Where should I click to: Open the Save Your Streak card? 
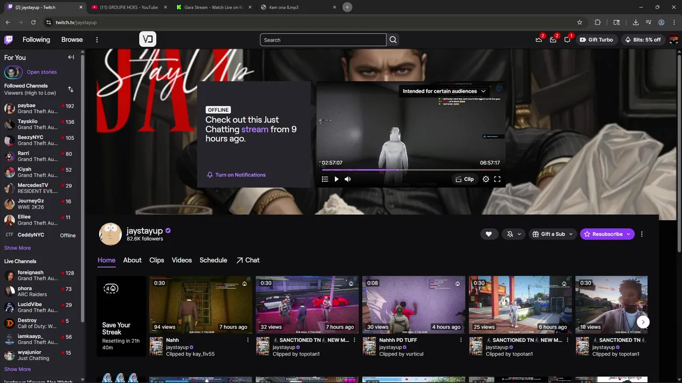[121, 316]
